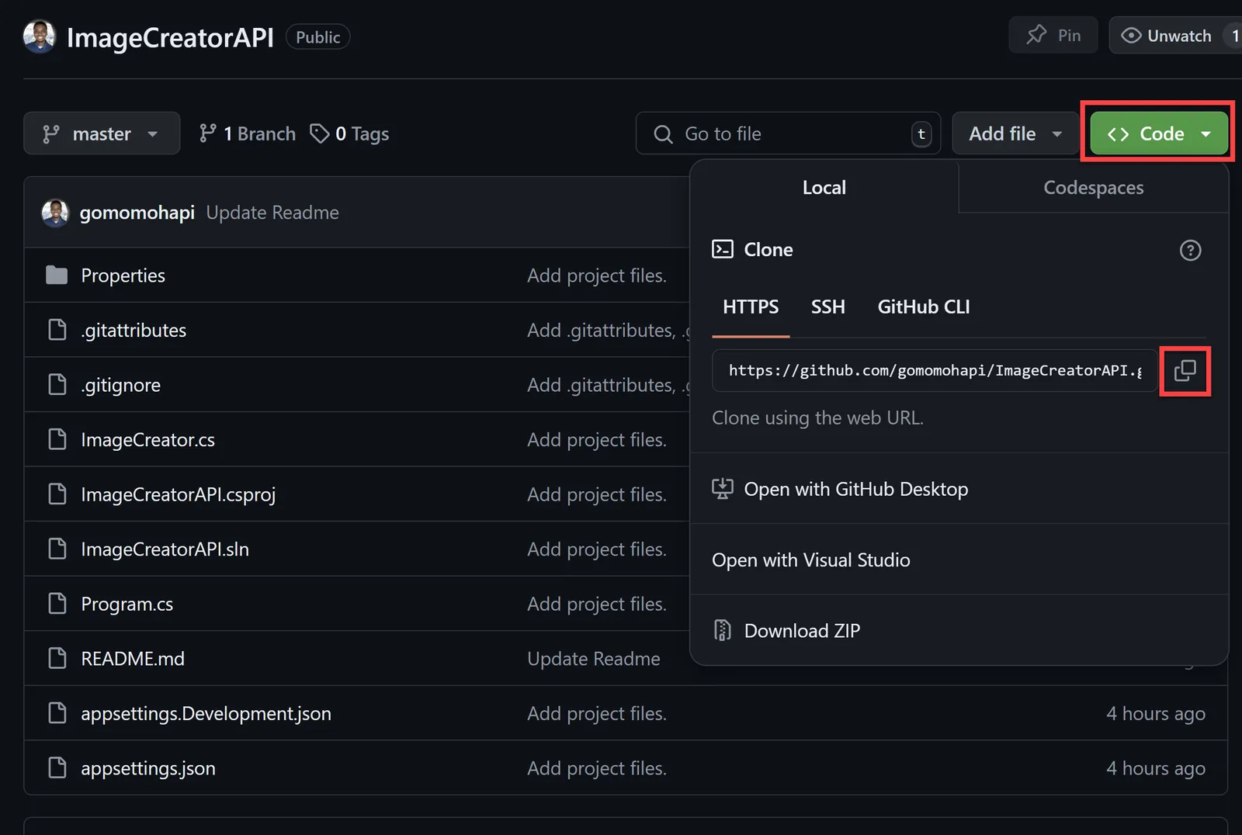Click the clone URL text field
This screenshot has height=835, width=1242.
(935, 370)
